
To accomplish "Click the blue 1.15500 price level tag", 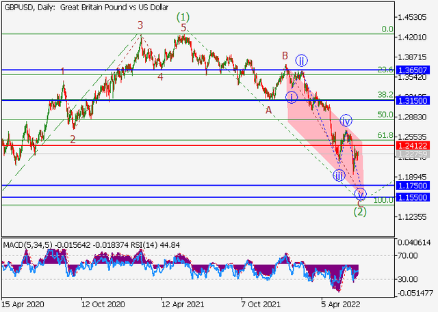I will [x=416, y=197].
